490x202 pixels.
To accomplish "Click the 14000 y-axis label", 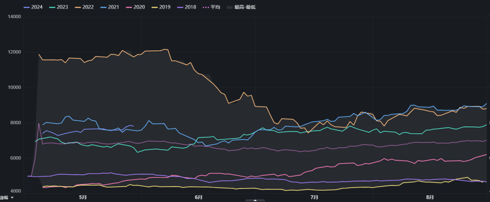I will pos(15,17).
